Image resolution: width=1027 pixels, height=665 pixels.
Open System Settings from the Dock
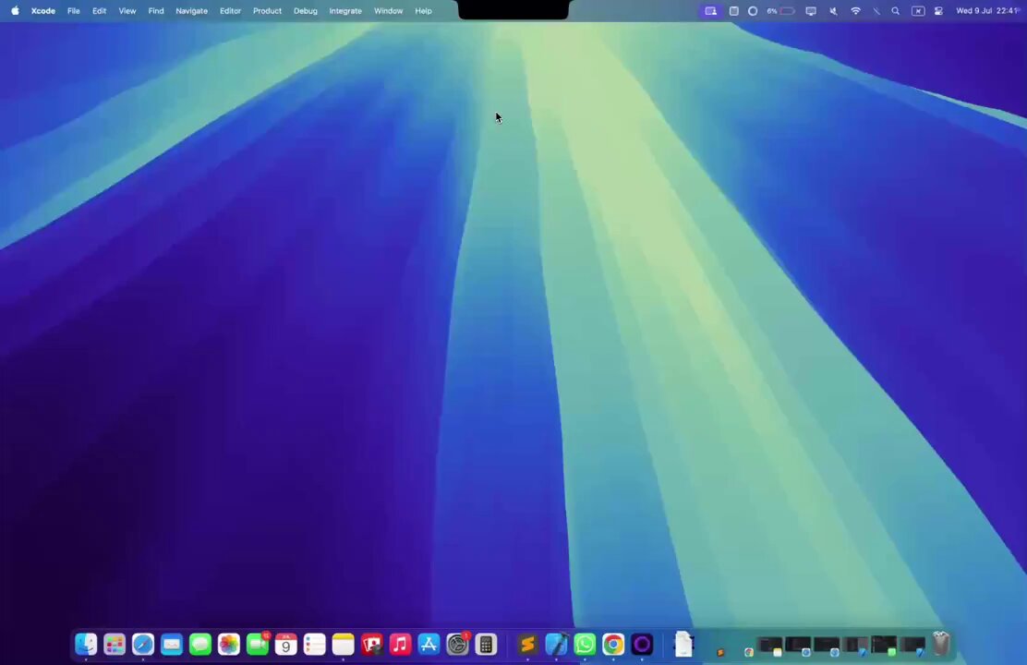(x=457, y=644)
